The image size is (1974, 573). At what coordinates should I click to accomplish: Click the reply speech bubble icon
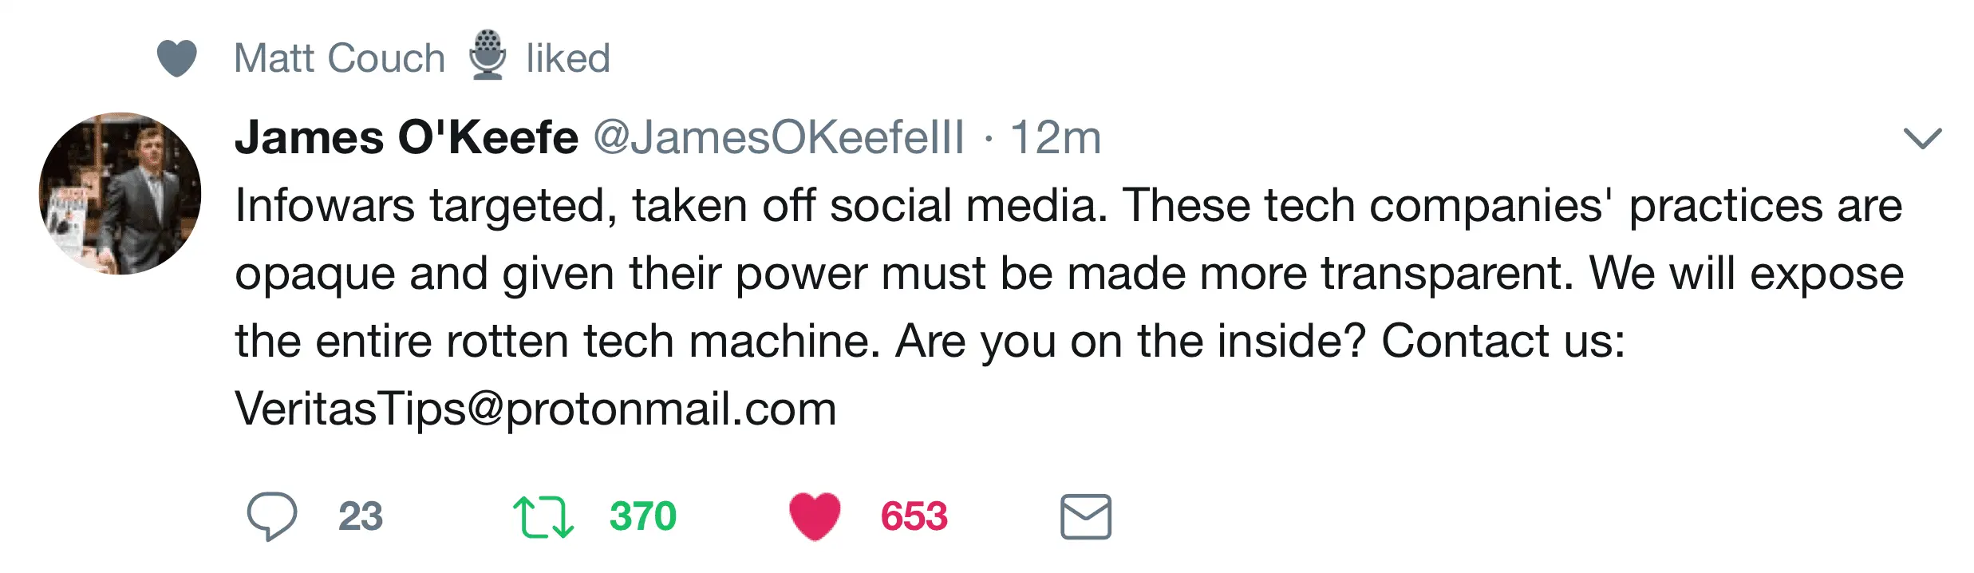271,516
